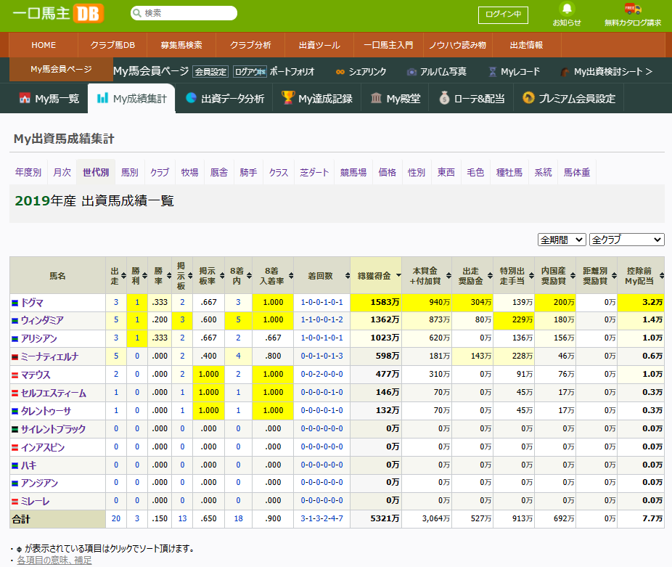Open 出走情報 menu
672x567 pixels.
click(526, 45)
